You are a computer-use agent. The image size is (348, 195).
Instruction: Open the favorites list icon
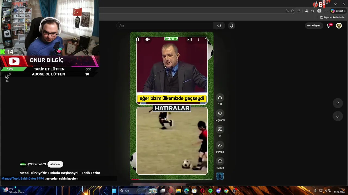pyautogui.click(x=313, y=11)
